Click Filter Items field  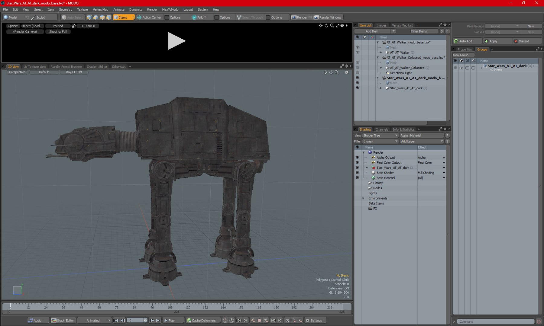(x=424, y=31)
